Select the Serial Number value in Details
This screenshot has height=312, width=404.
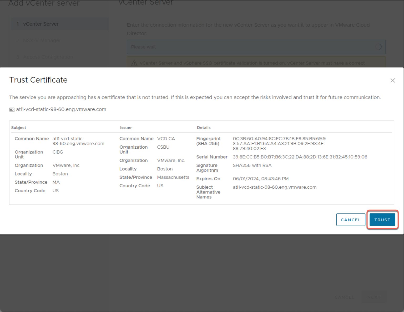coord(300,157)
